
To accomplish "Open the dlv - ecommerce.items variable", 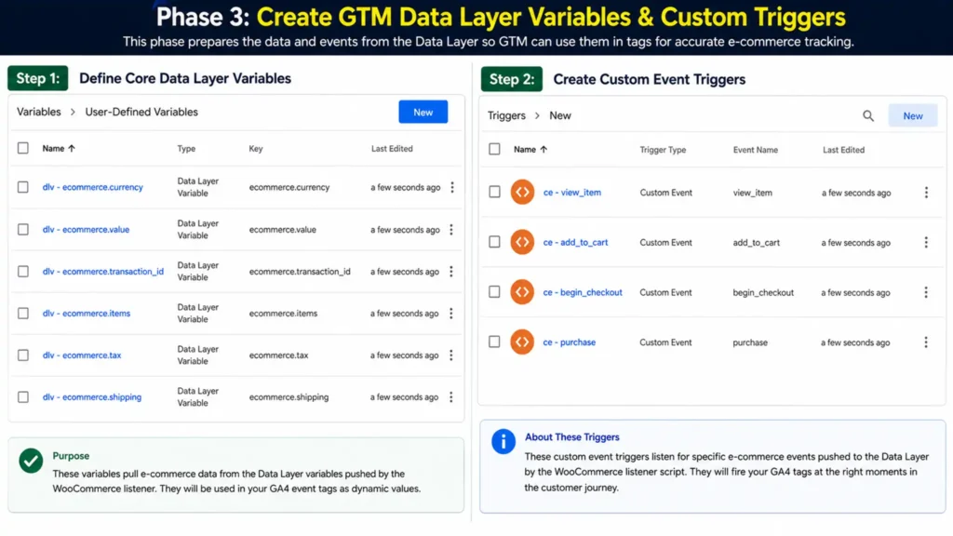I will pos(87,314).
